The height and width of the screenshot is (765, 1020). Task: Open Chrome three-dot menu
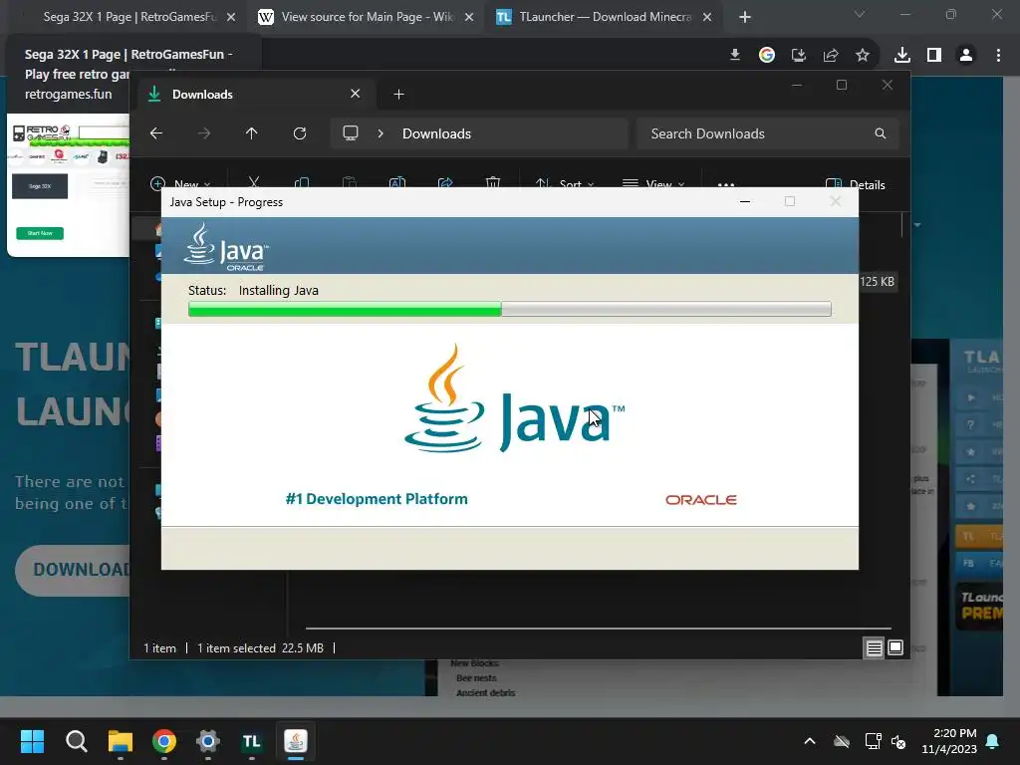pos(998,56)
